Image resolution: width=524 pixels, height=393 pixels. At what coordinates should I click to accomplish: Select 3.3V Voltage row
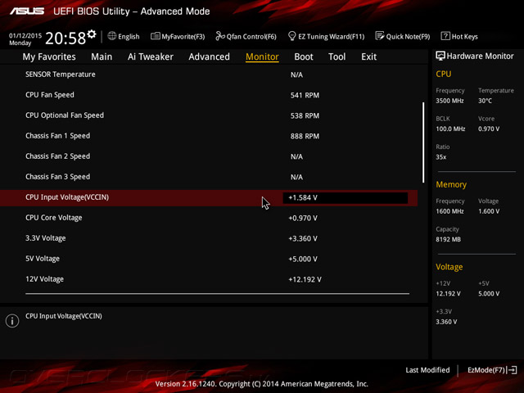[209, 238]
